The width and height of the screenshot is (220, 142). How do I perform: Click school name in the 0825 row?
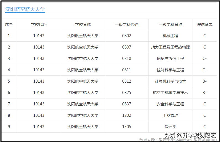tap(83, 93)
